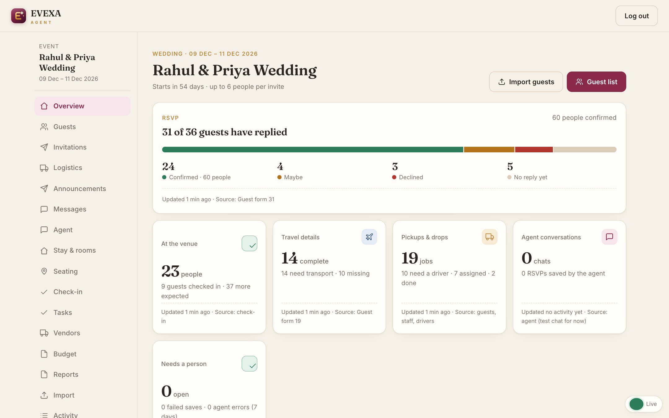Open the Activity section in sidebar

82,415
